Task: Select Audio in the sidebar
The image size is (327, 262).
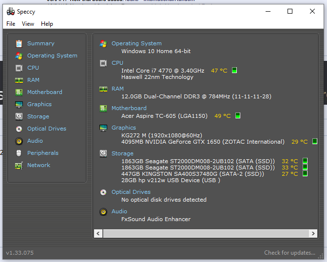Action: 35,141
